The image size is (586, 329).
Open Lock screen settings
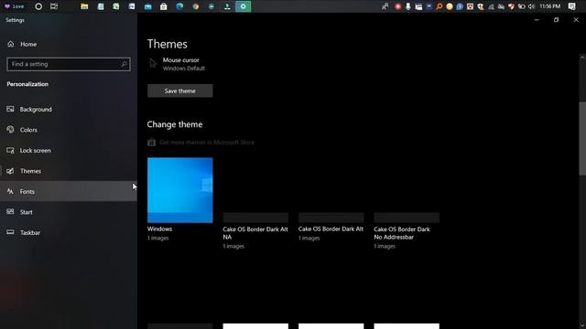(x=69, y=150)
